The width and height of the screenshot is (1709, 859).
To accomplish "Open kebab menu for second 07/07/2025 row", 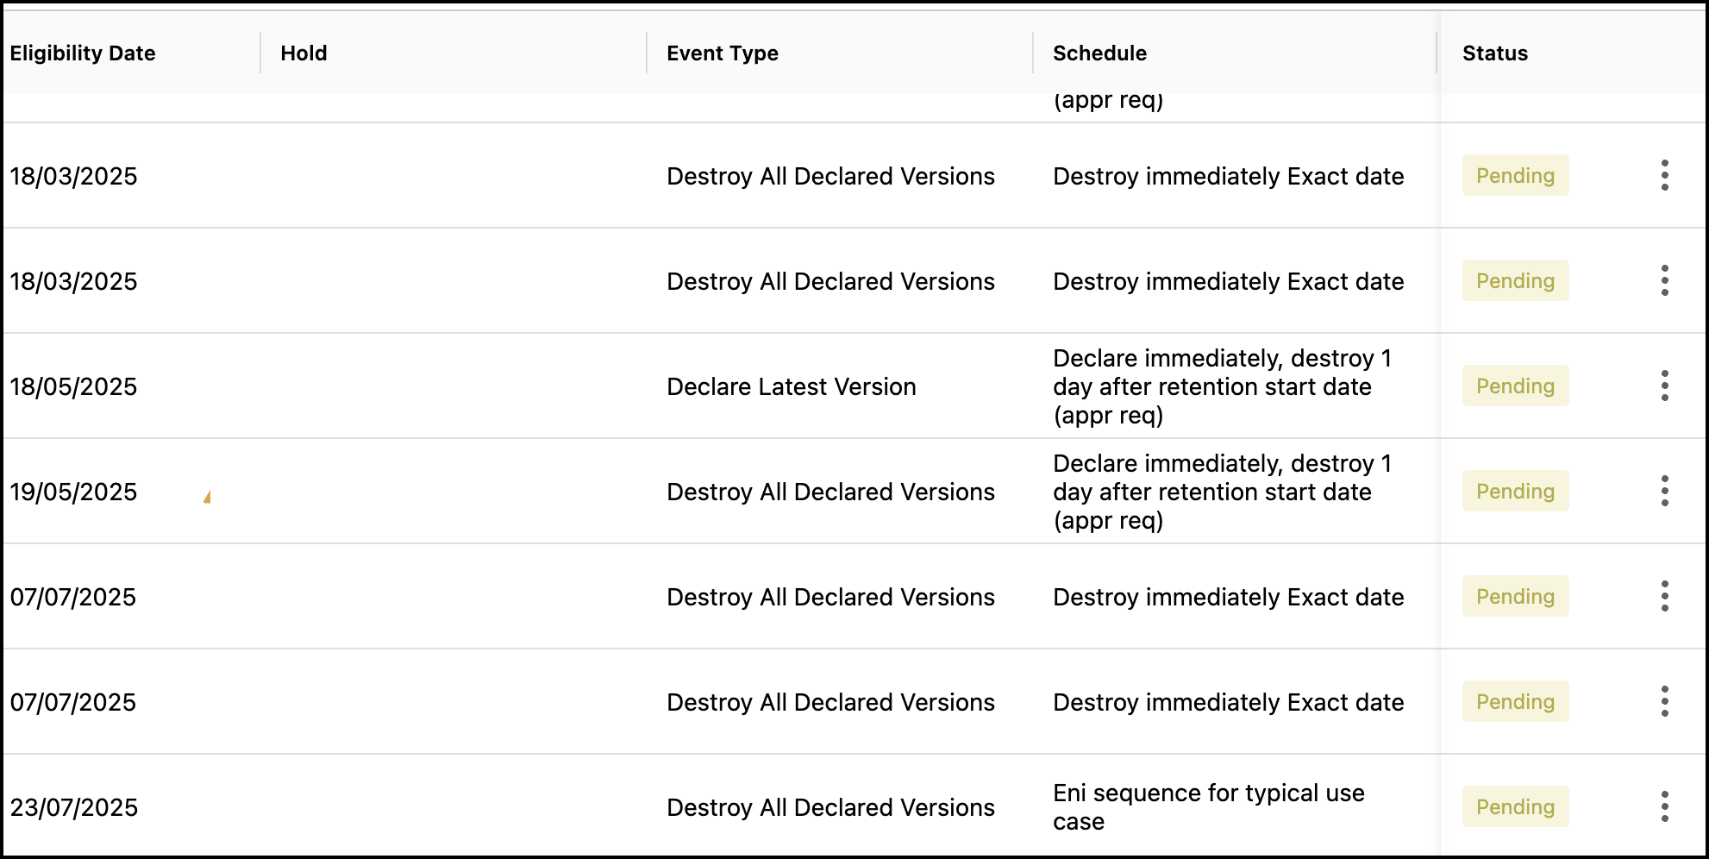I will coord(1664,702).
